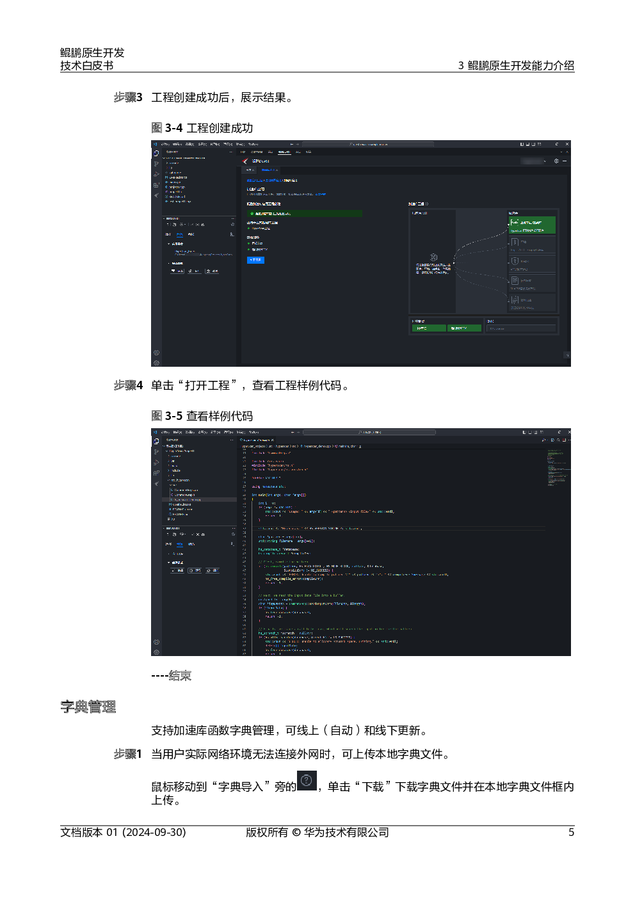Screen dimensions: 635x898
Task: Open the more-actions ellipsis of Figure 3-4 Explorer header
Action: click(x=231, y=152)
